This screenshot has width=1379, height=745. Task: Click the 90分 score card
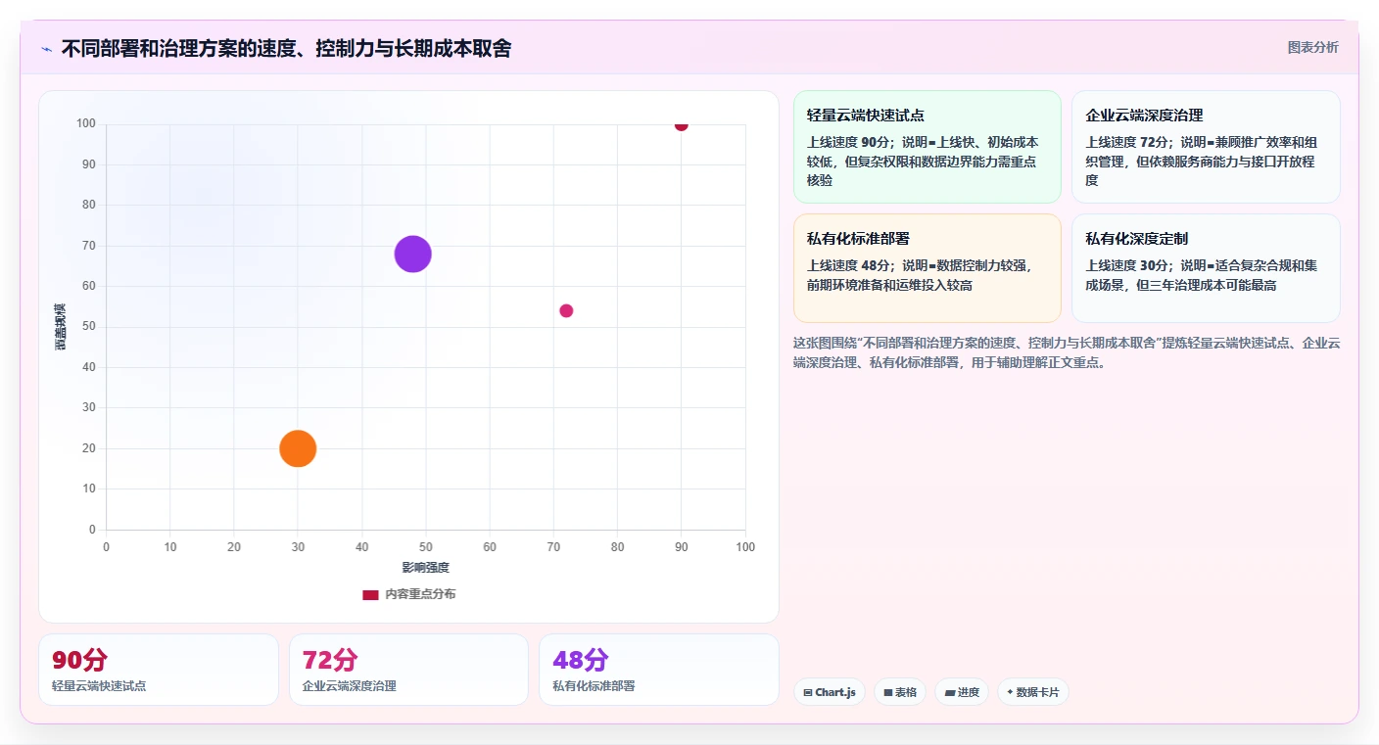tap(159, 670)
